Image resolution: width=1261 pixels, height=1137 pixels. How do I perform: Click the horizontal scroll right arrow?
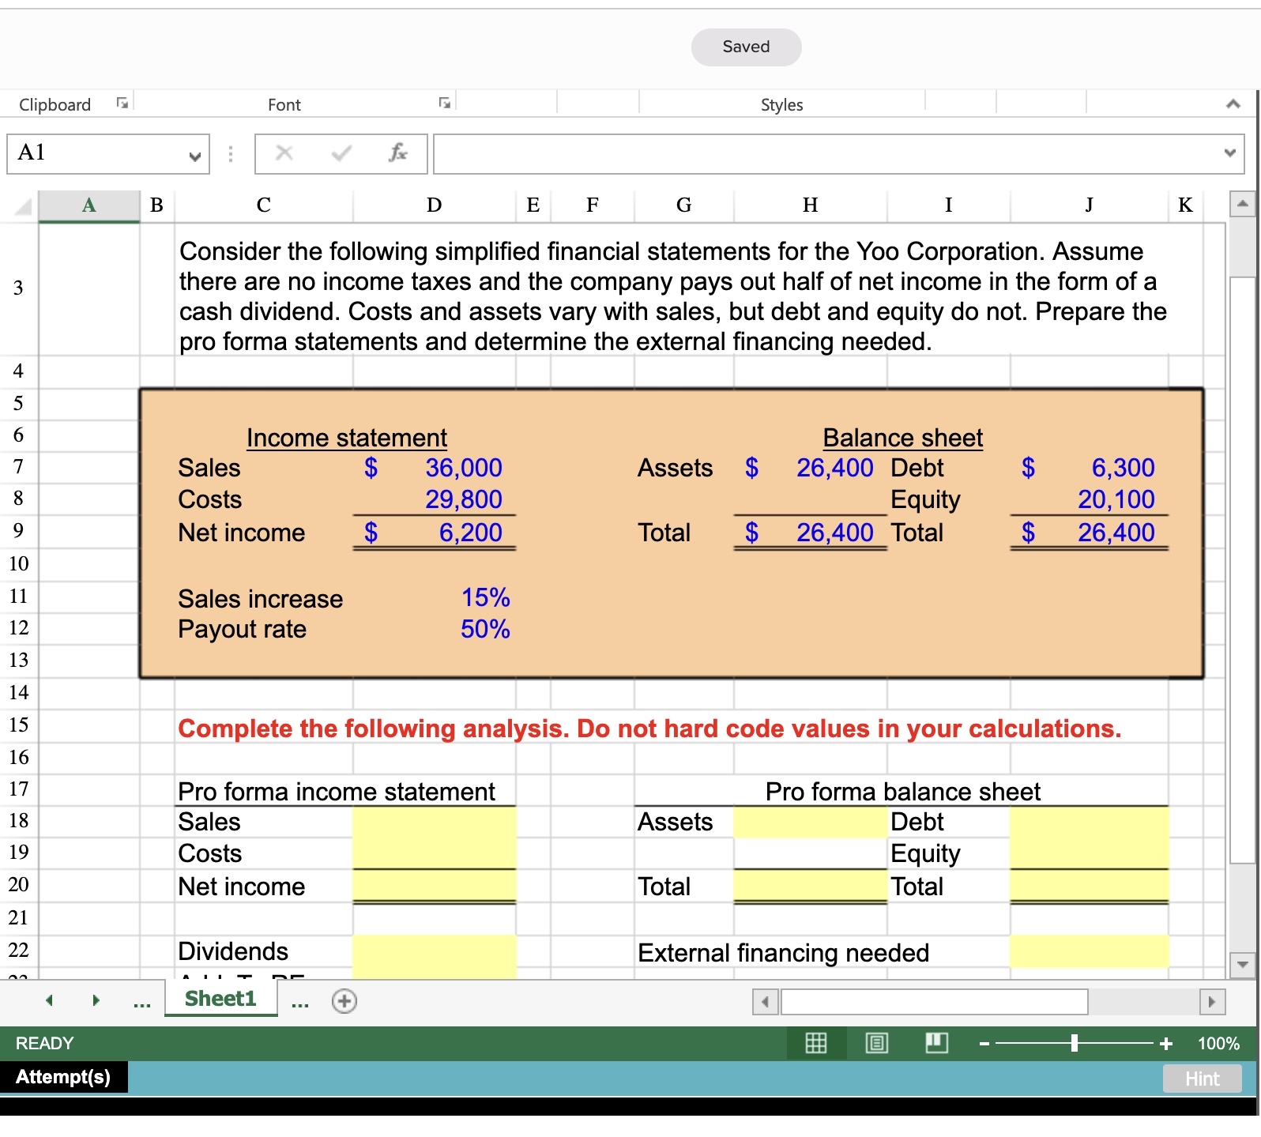click(1212, 1002)
